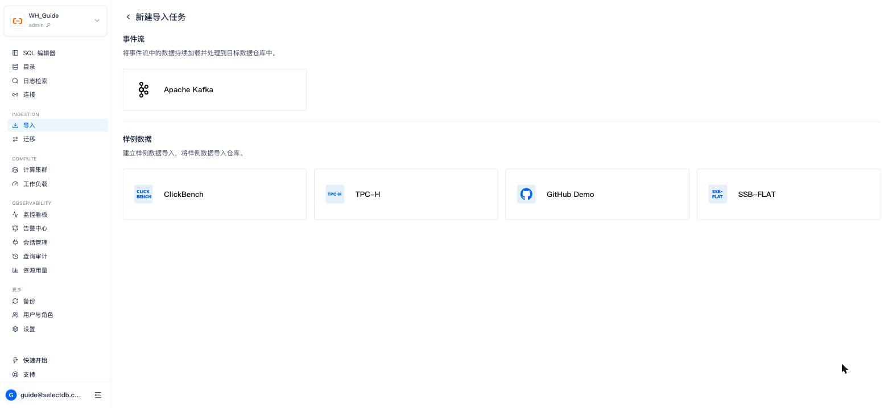Click the 样例数据 section heading

click(137, 139)
